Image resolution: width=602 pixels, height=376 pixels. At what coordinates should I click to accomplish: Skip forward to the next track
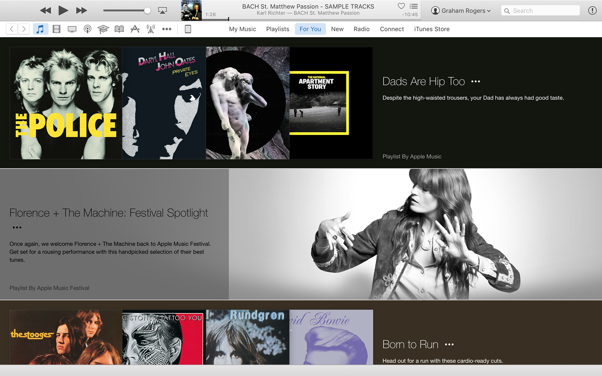tap(82, 10)
